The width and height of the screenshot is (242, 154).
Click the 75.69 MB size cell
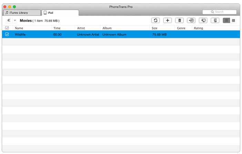[x=159, y=34]
